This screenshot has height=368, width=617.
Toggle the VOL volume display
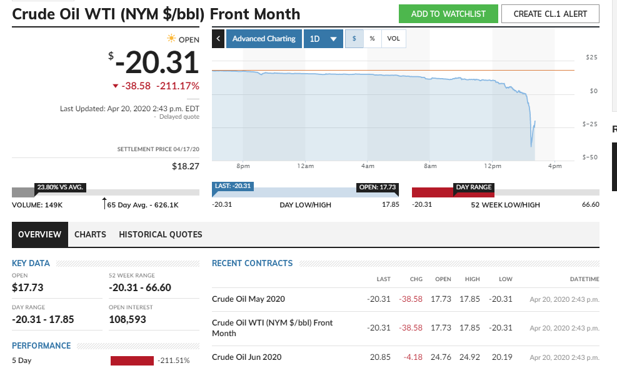pyautogui.click(x=393, y=39)
